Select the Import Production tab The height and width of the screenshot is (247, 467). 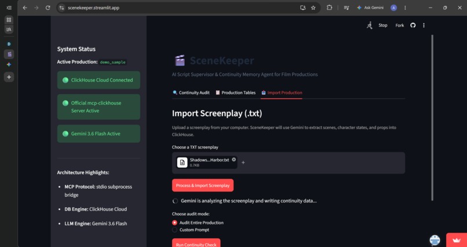tap(282, 93)
